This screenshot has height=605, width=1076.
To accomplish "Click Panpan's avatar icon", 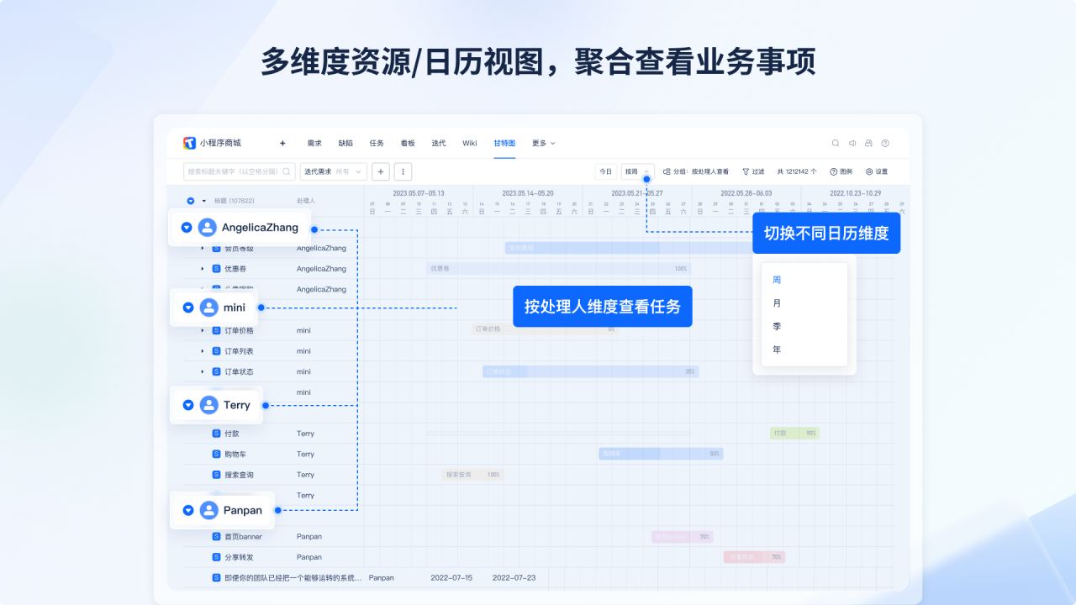I will point(208,510).
